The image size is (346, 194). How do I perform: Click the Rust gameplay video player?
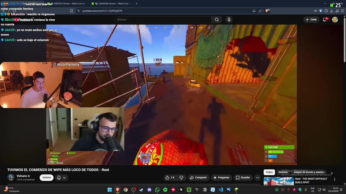(171, 95)
